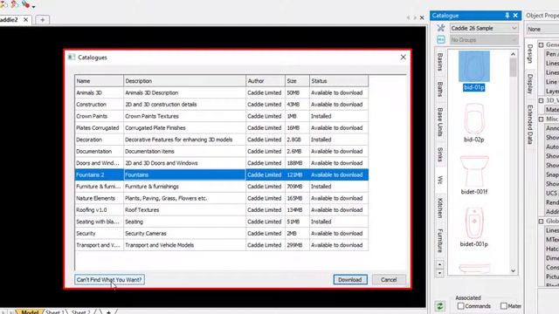Close the Catalogue side panel

(x=515, y=16)
